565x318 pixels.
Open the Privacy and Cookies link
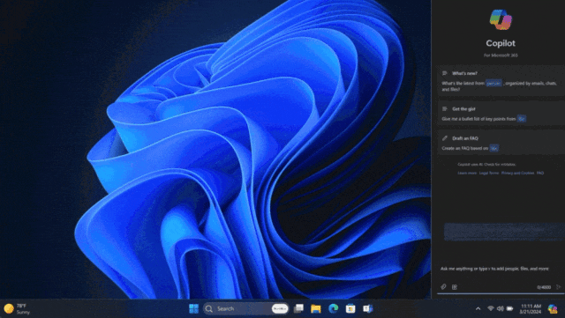point(518,173)
